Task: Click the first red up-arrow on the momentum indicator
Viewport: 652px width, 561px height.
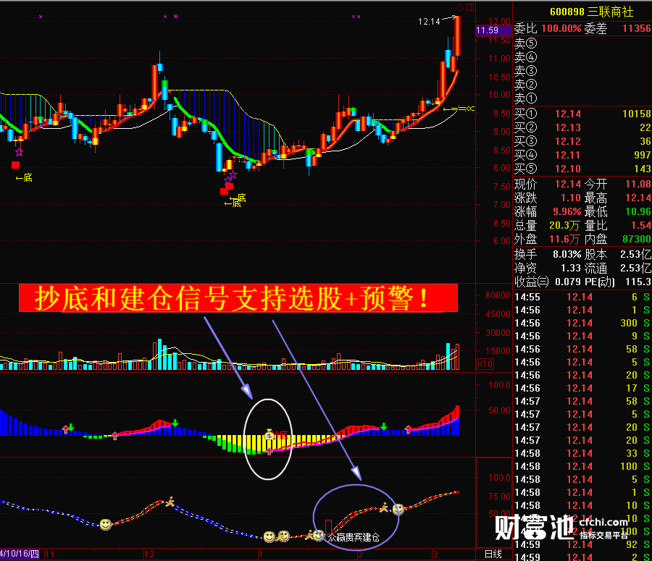Action: 65,429
